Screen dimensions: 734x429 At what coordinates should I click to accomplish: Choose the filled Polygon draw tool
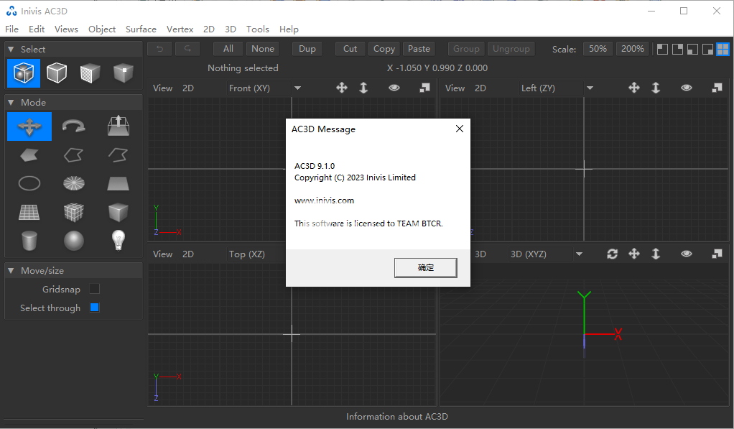click(29, 155)
